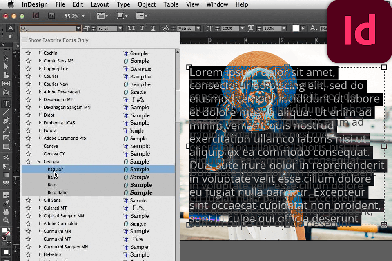The image size is (392, 261).
Task: Choose Georgia Bold Italic style
Action: [58, 192]
